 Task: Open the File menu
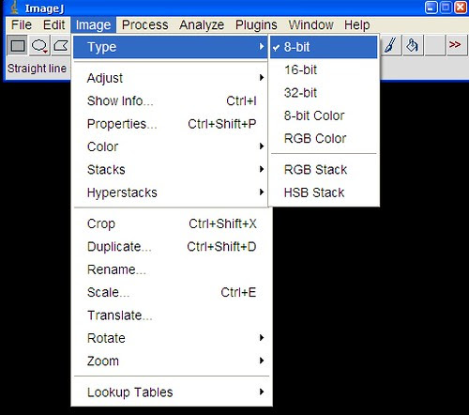click(22, 24)
